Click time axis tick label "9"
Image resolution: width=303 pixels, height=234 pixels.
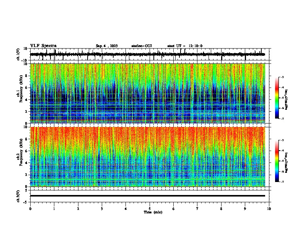click(x=245, y=209)
